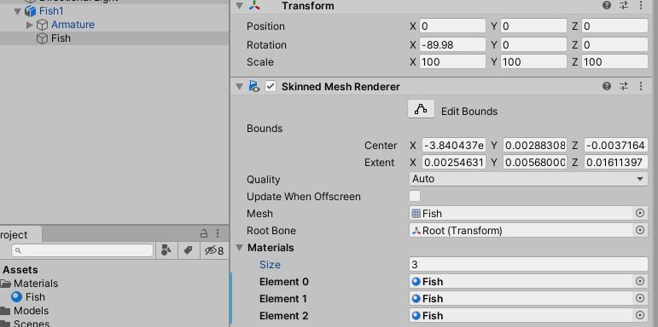
Task: Expand the Armature hierarchy node
Action: tap(29, 25)
